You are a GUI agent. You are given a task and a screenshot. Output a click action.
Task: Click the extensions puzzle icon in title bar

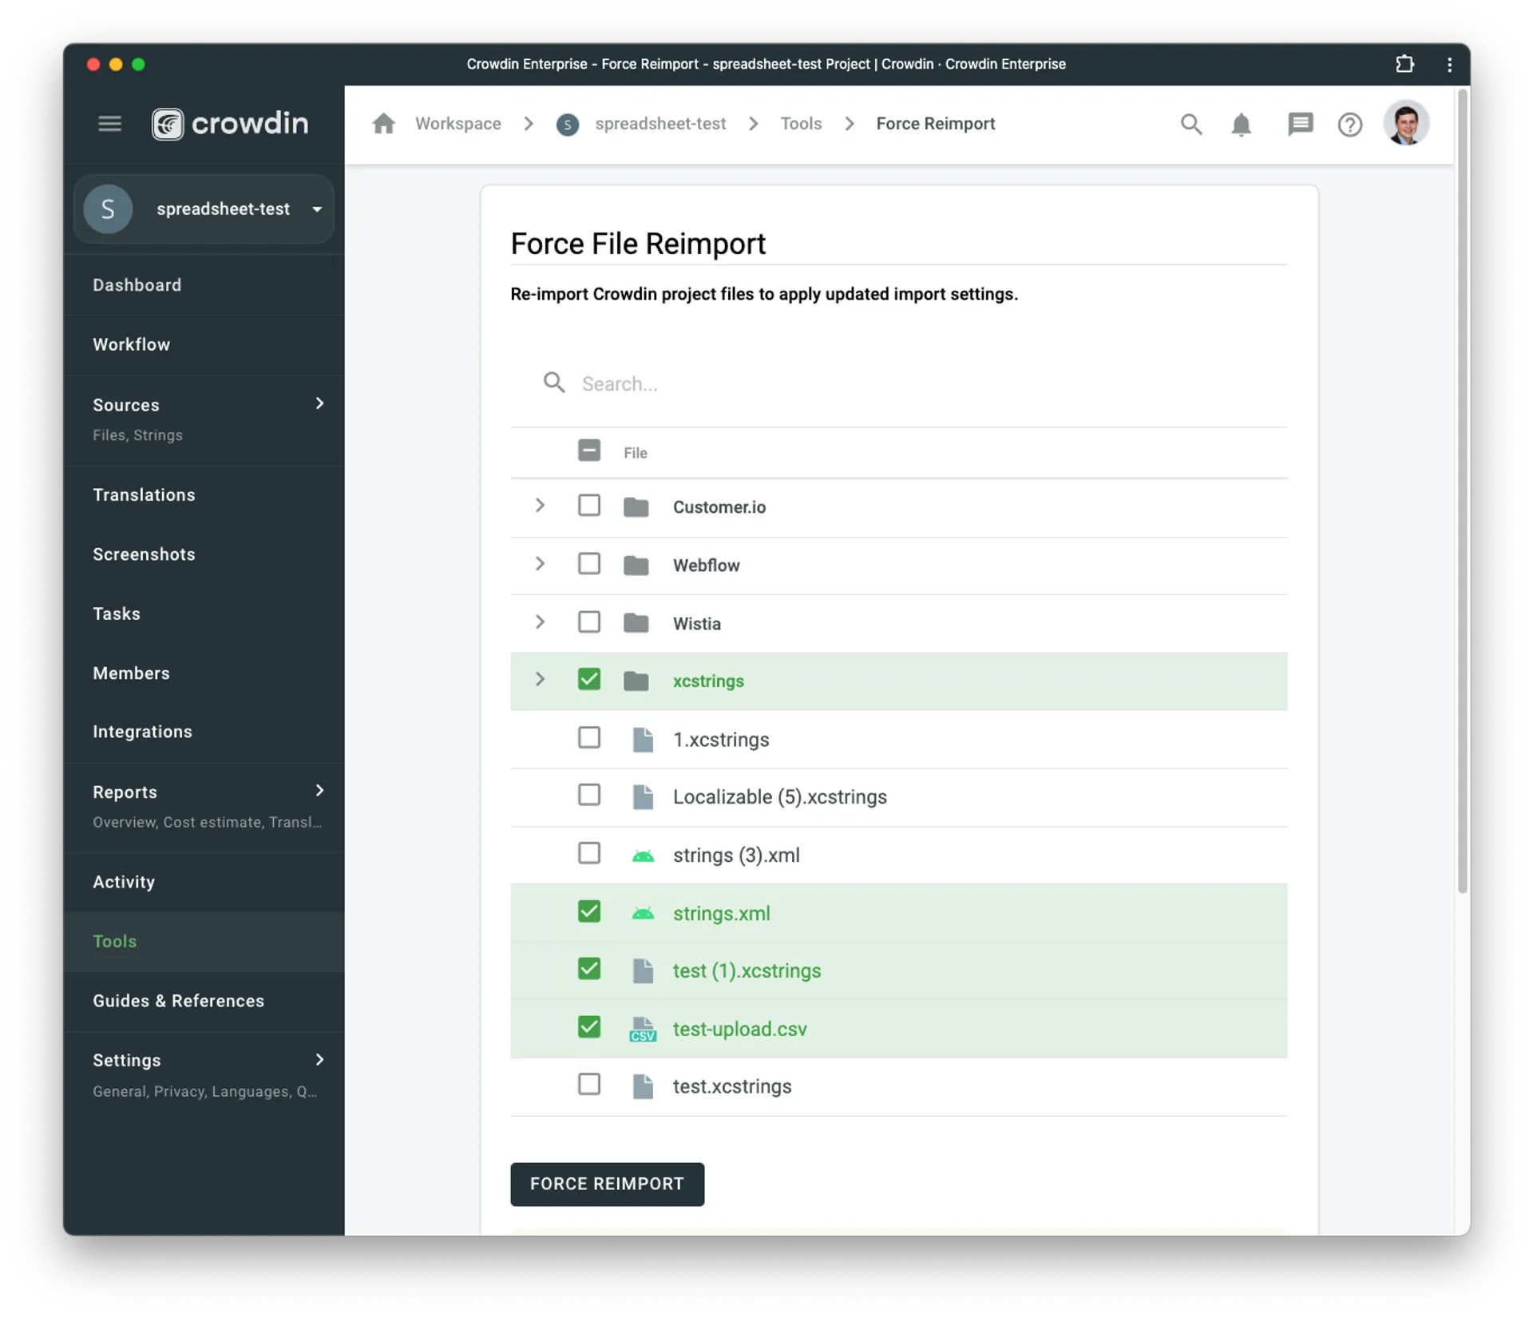pos(1404,64)
